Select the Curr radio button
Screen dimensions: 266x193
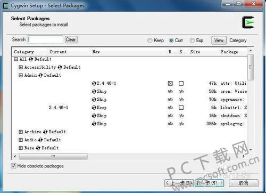click(x=171, y=41)
